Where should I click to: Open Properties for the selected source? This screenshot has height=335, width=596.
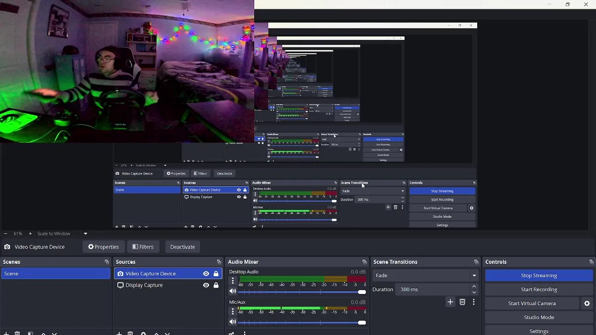103,247
